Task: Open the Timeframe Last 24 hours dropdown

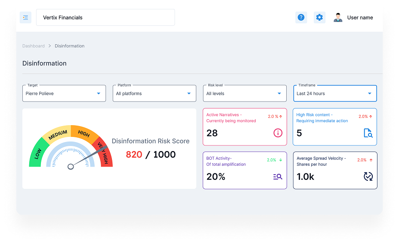Action: 335,93
